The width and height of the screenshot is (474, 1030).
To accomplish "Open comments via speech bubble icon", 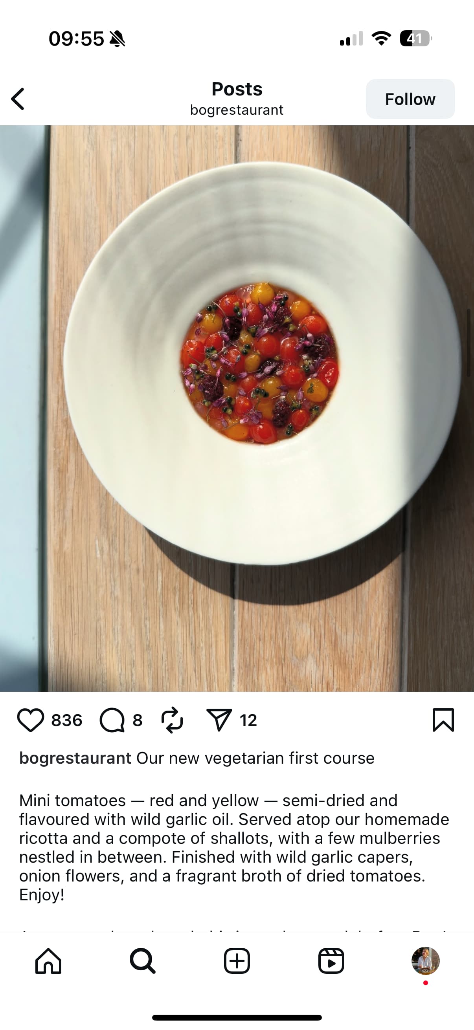I will 112,720.
